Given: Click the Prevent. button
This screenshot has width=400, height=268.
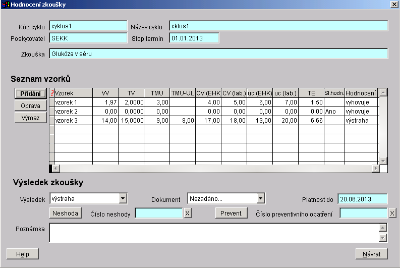Looking at the screenshot, I should pos(232,213).
